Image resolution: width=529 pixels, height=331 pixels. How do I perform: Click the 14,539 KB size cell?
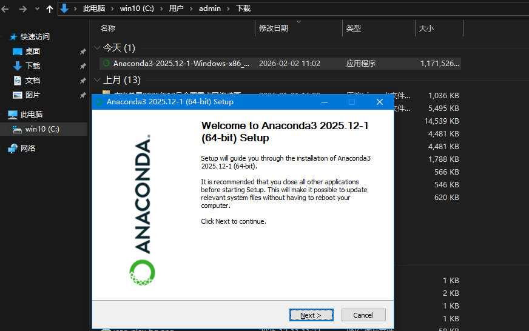click(x=441, y=121)
